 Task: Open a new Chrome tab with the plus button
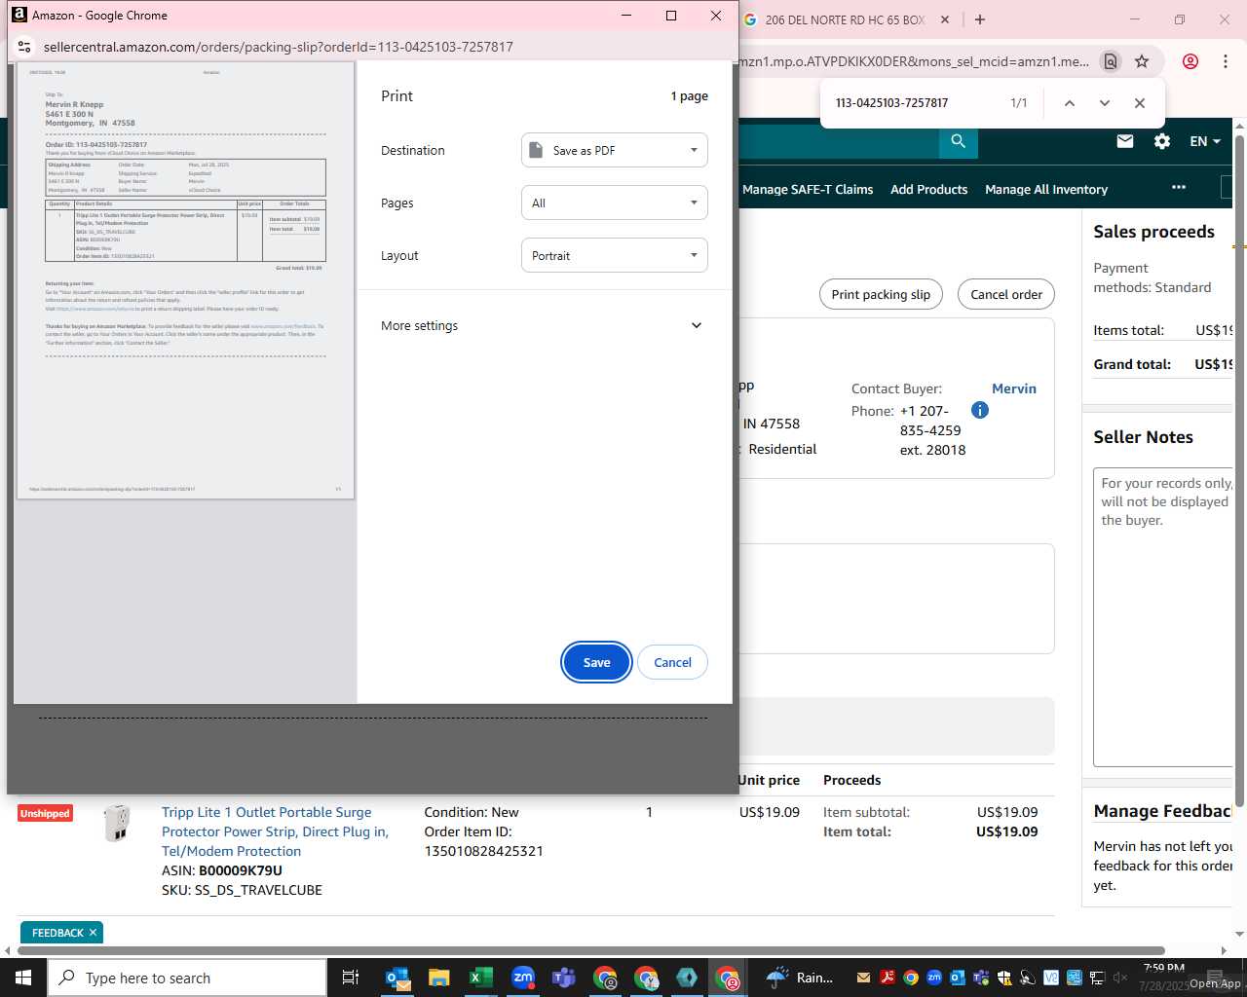[x=980, y=19]
